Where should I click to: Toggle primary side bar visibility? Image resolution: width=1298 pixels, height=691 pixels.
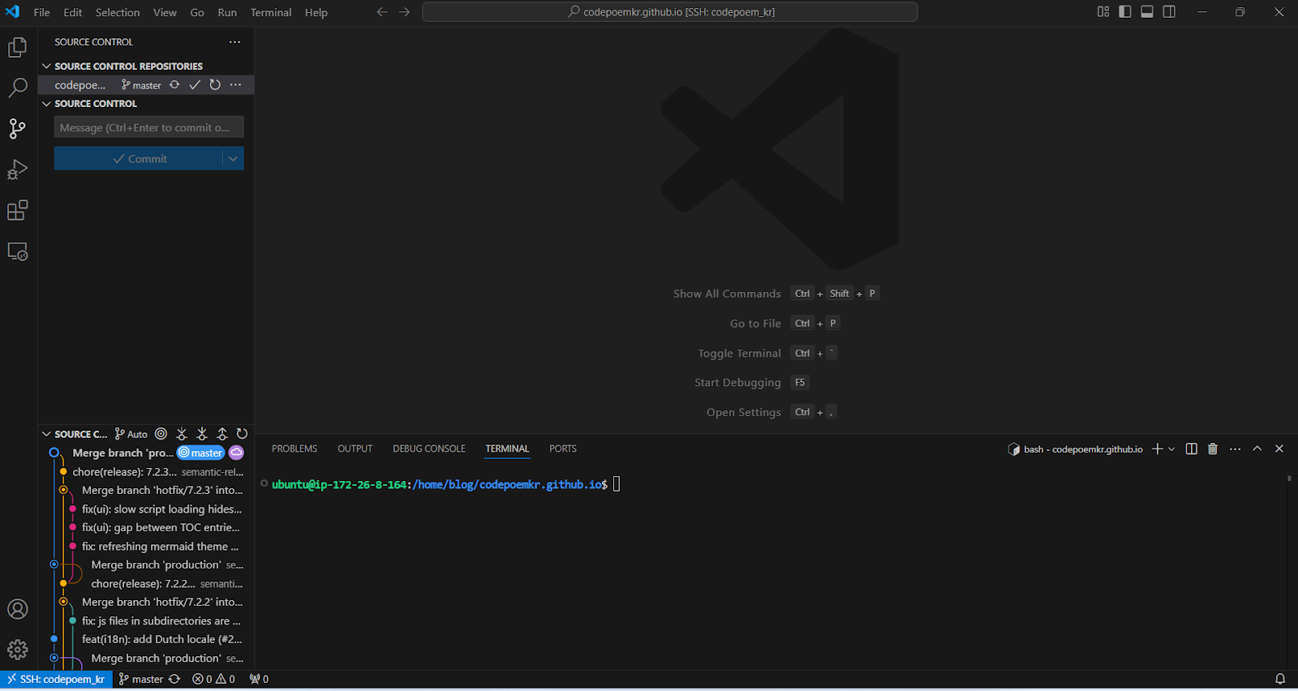[x=1125, y=12]
